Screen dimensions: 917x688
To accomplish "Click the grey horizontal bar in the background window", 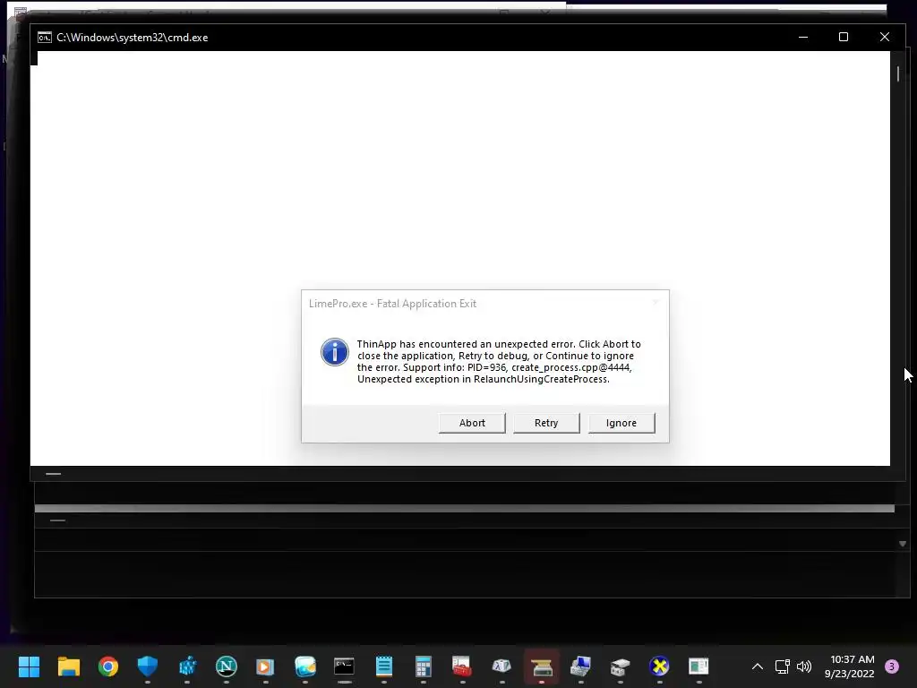I will point(465,509).
